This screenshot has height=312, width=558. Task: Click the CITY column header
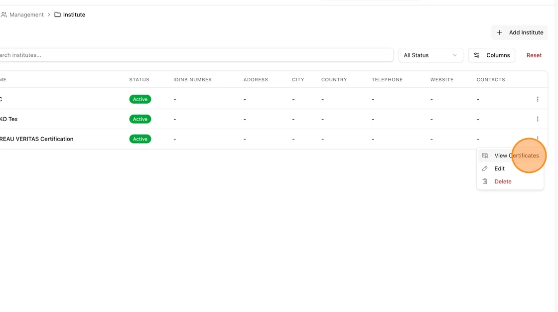point(298,79)
